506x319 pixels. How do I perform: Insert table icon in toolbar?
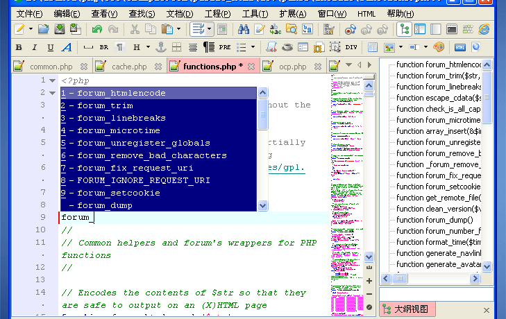pyautogui.click(x=373, y=47)
